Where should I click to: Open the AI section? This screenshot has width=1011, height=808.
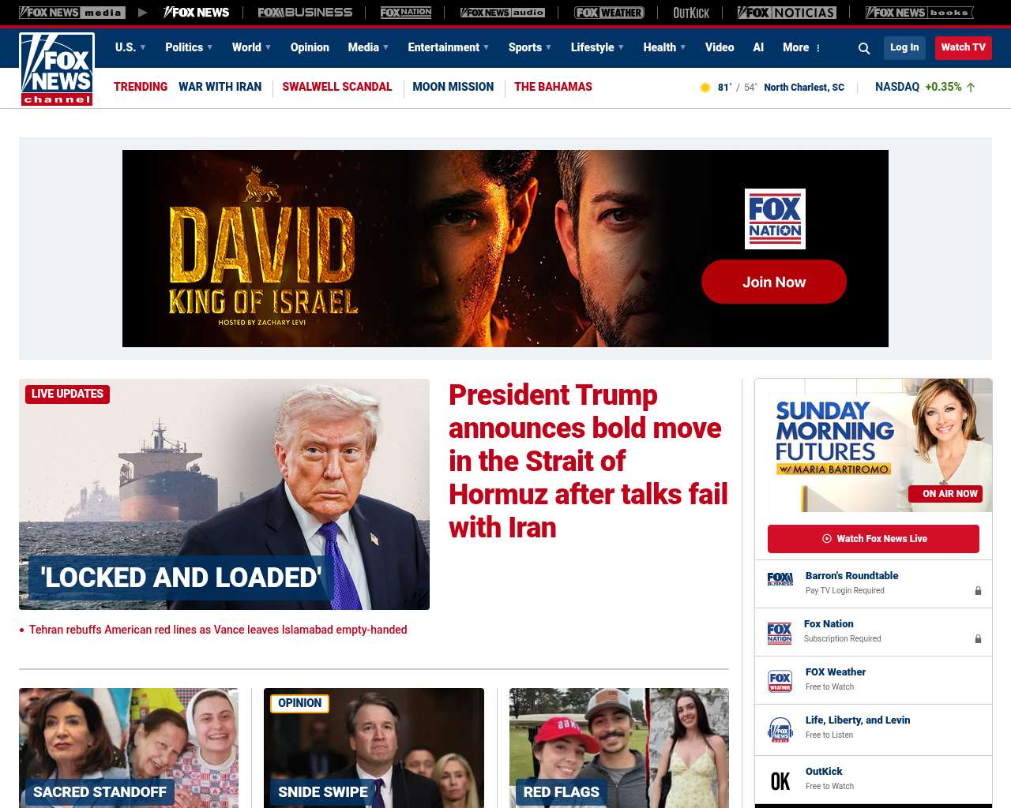pos(758,47)
